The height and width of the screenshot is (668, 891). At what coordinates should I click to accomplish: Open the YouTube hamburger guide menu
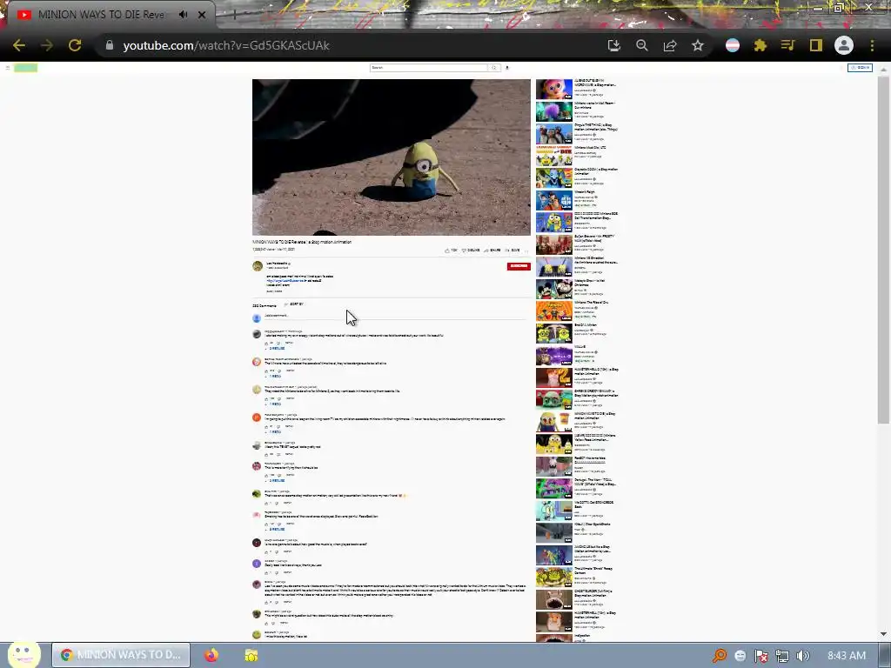coord(7,68)
